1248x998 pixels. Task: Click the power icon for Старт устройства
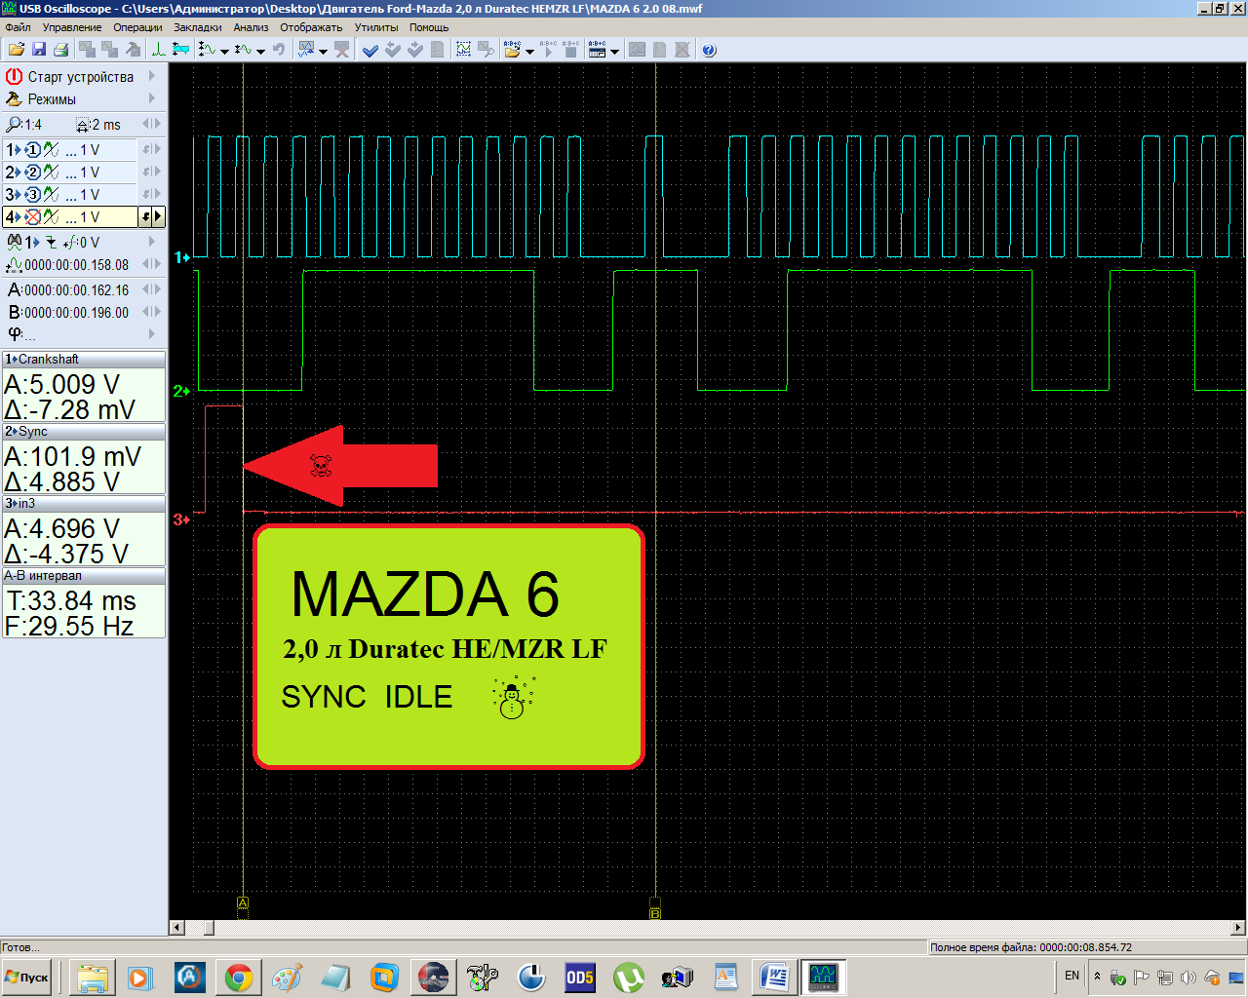coord(14,76)
